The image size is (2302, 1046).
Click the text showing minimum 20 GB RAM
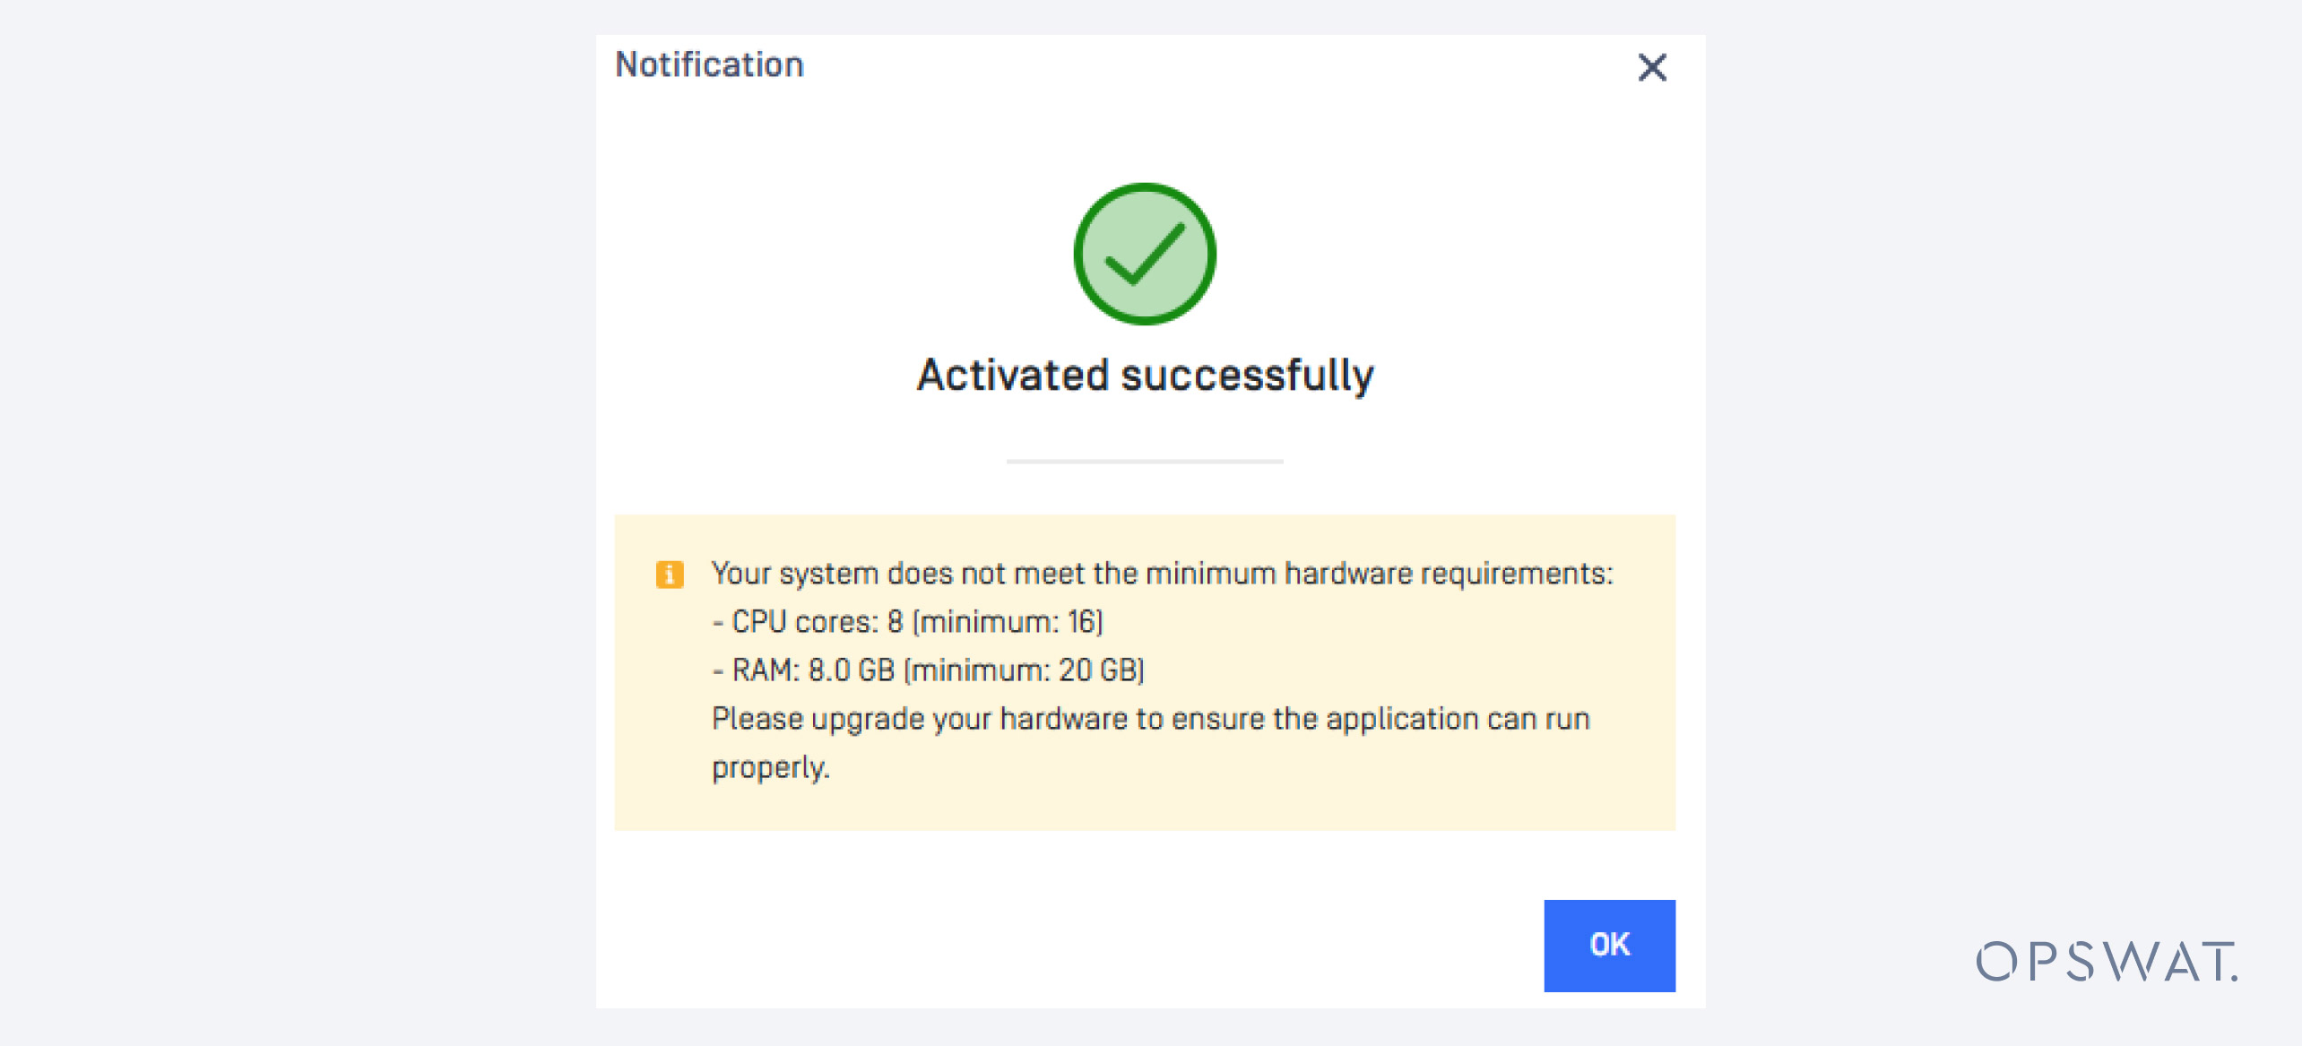pyautogui.click(x=1025, y=669)
